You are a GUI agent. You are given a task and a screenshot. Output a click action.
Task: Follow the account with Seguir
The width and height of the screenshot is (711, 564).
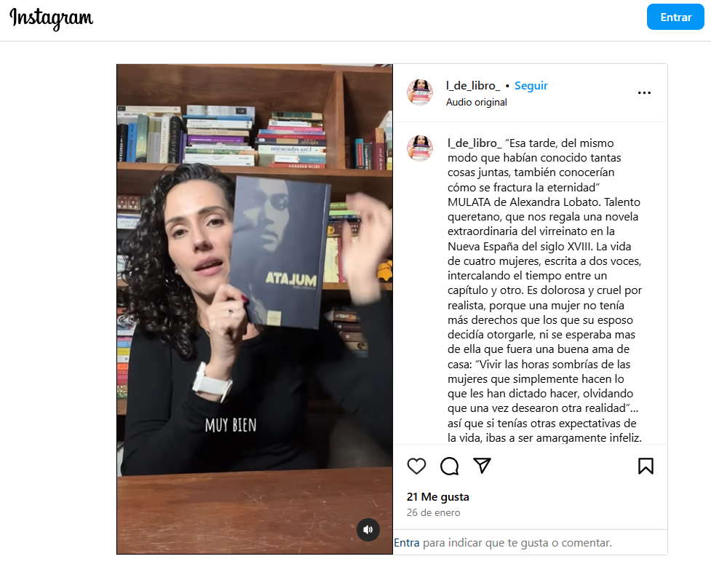point(531,86)
